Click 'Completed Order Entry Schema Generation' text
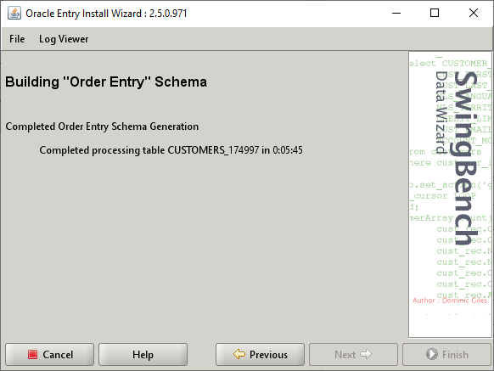494x371 pixels. click(102, 126)
